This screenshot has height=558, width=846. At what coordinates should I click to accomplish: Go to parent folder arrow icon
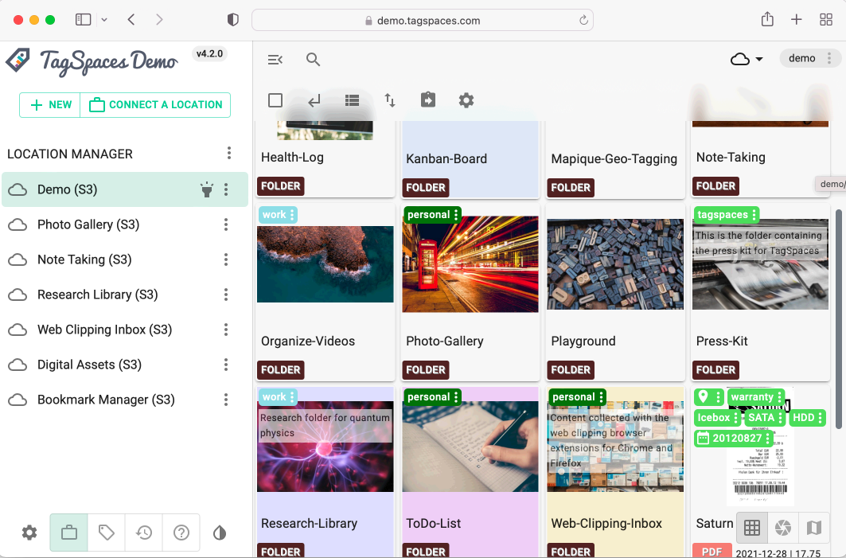click(314, 100)
